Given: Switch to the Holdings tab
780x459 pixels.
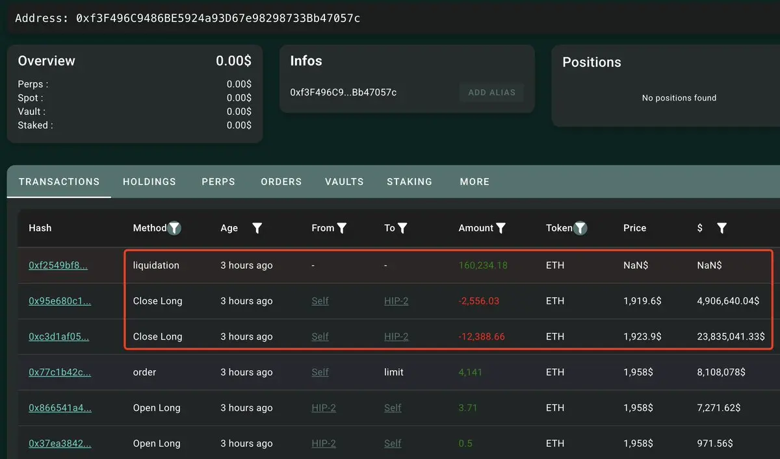Looking at the screenshot, I should pos(149,182).
